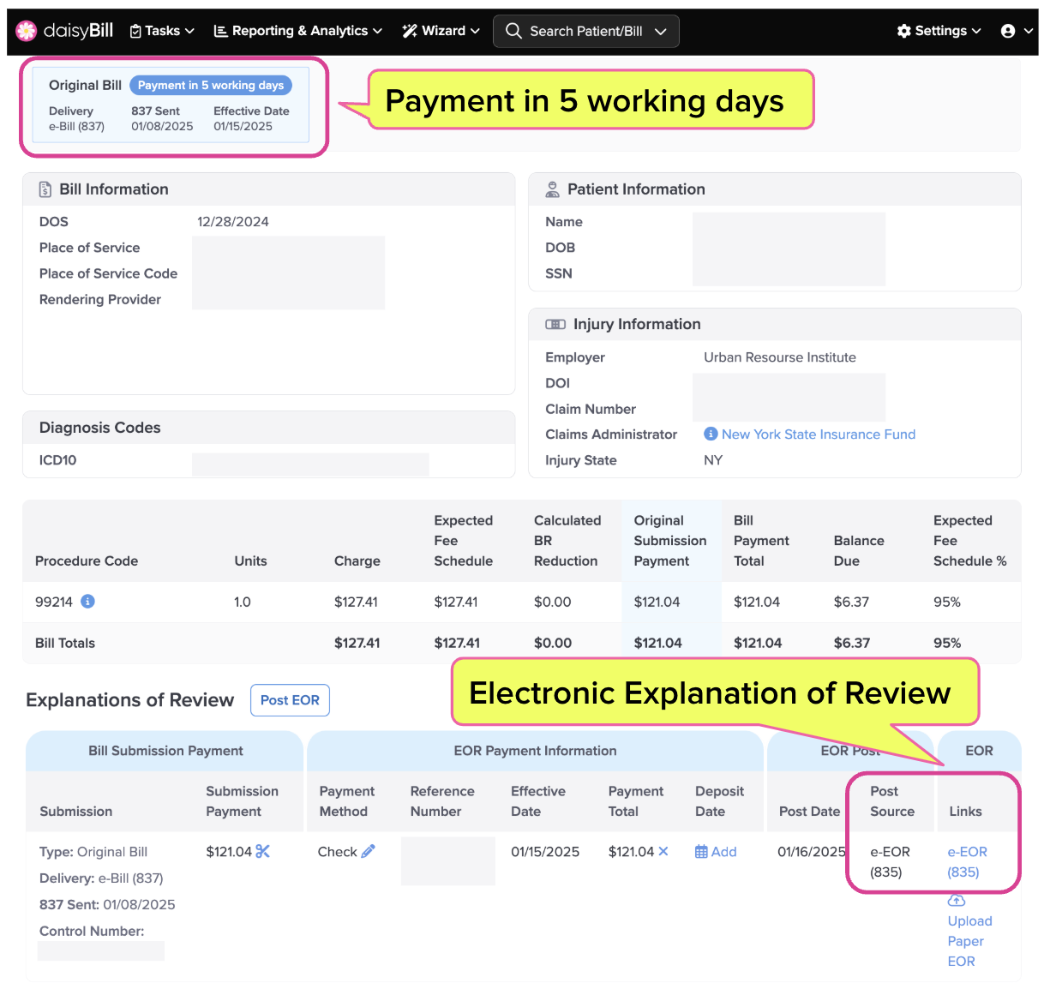The image size is (1044, 989).
Task: Click employer Urban Resourse Institute
Action: pyautogui.click(x=780, y=357)
